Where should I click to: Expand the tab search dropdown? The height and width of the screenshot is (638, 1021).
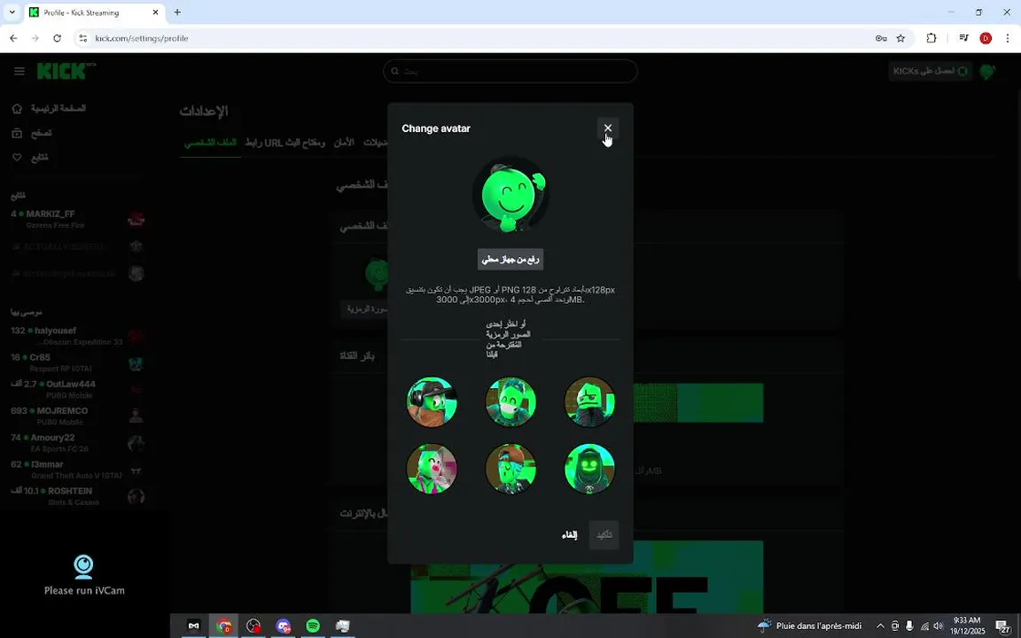coord(12,12)
